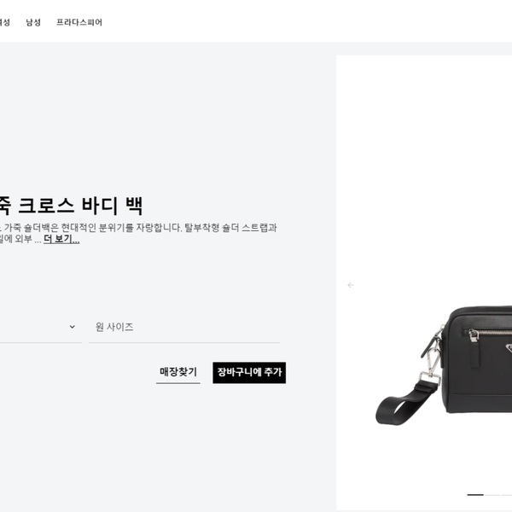Expand description with 더 보기 link
This screenshot has width=512, height=512.
pos(61,239)
